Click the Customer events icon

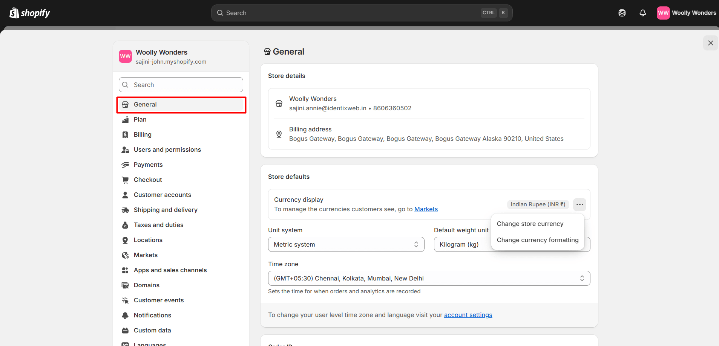tap(125, 300)
